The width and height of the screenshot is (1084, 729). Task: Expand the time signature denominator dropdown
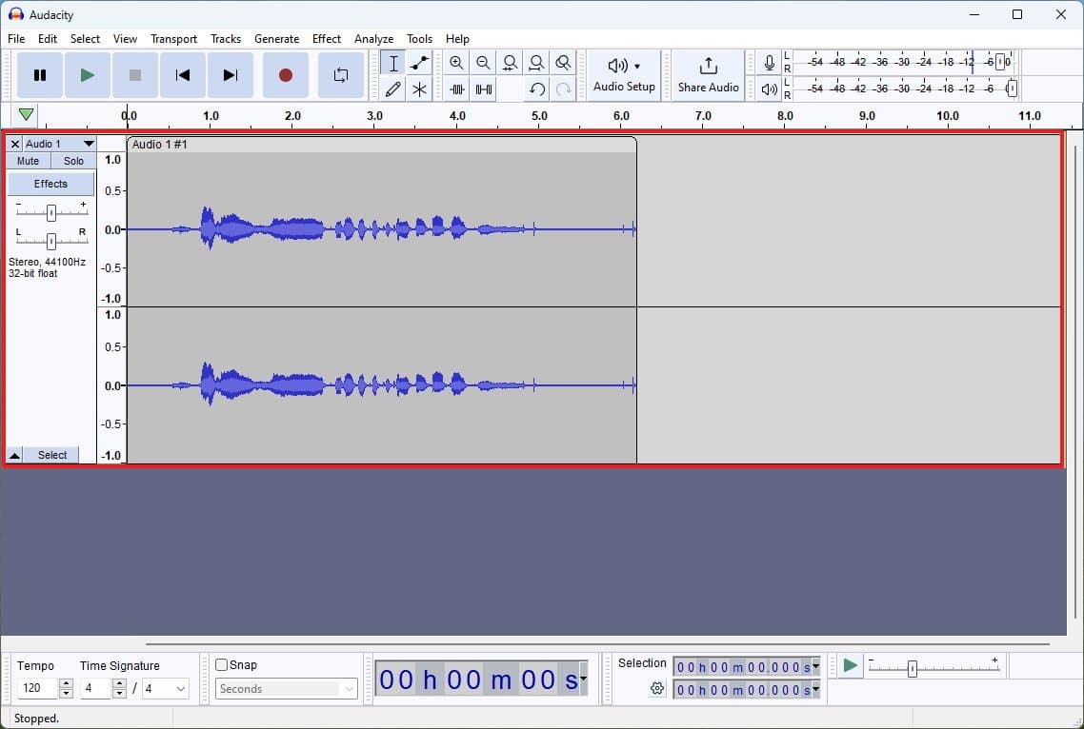click(x=181, y=688)
